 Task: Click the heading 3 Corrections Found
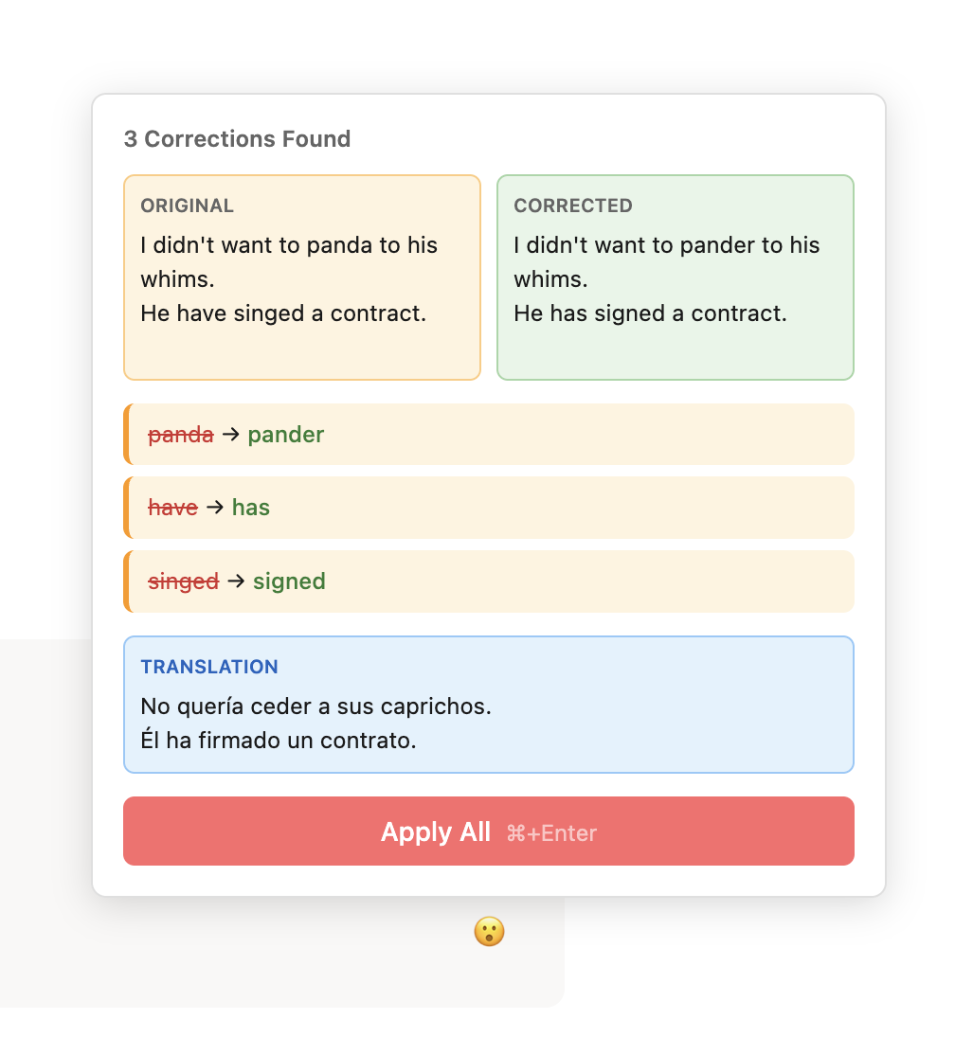236,138
